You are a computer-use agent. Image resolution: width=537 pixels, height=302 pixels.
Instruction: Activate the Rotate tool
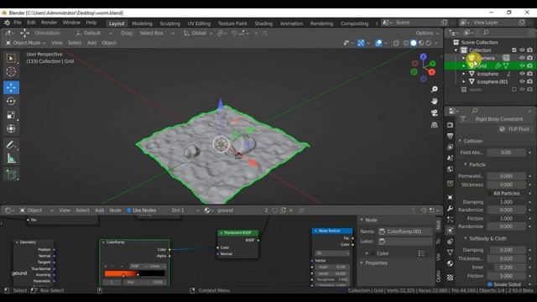[x=11, y=102]
